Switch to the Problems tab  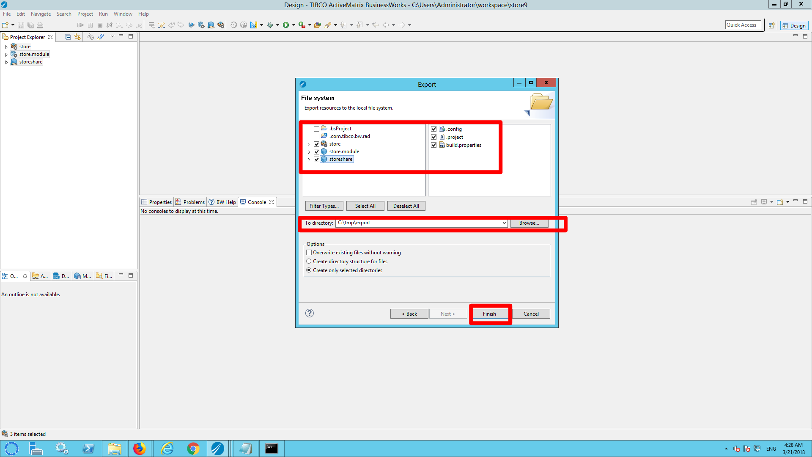pyautogui.click(x=190, y=202)
